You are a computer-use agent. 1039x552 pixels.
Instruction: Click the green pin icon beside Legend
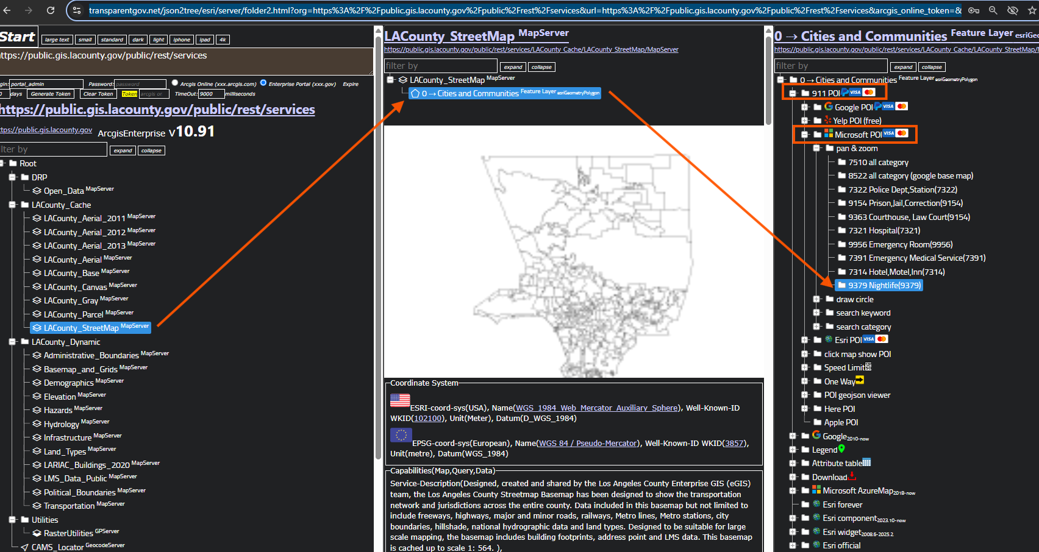pyautogui.click(x=842, y=449)
